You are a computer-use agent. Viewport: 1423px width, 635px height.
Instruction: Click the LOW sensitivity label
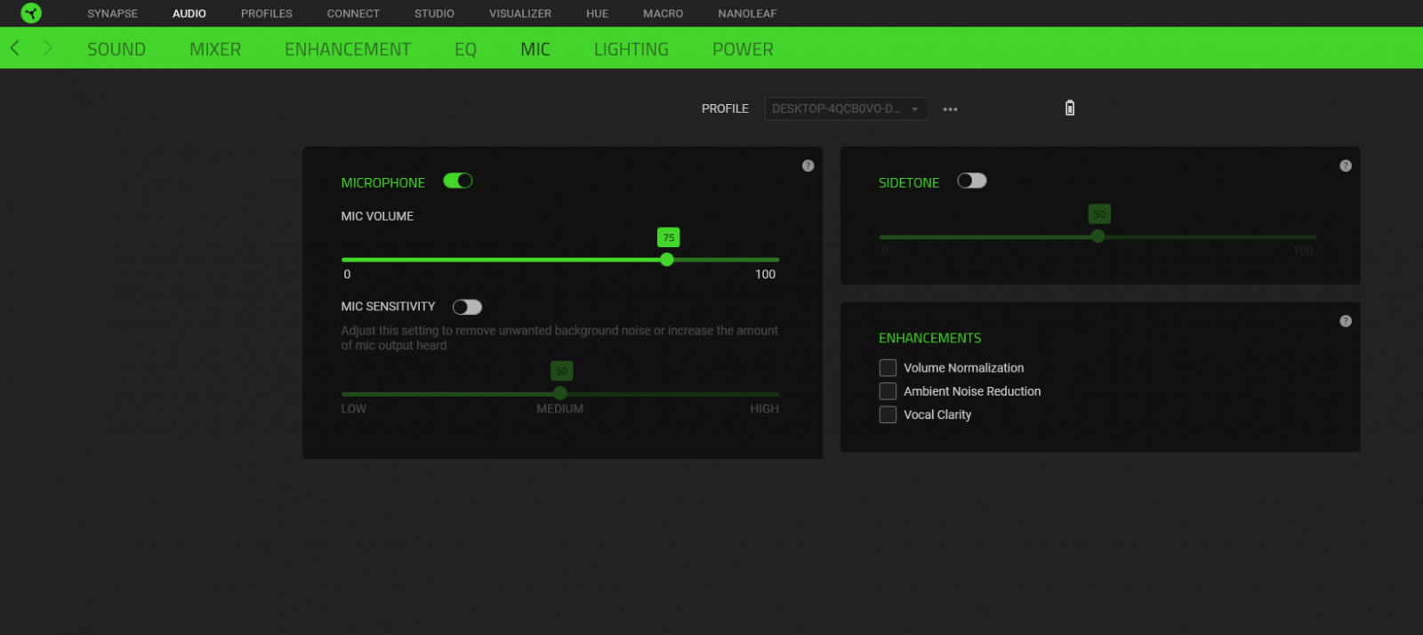tap(354, 409)
